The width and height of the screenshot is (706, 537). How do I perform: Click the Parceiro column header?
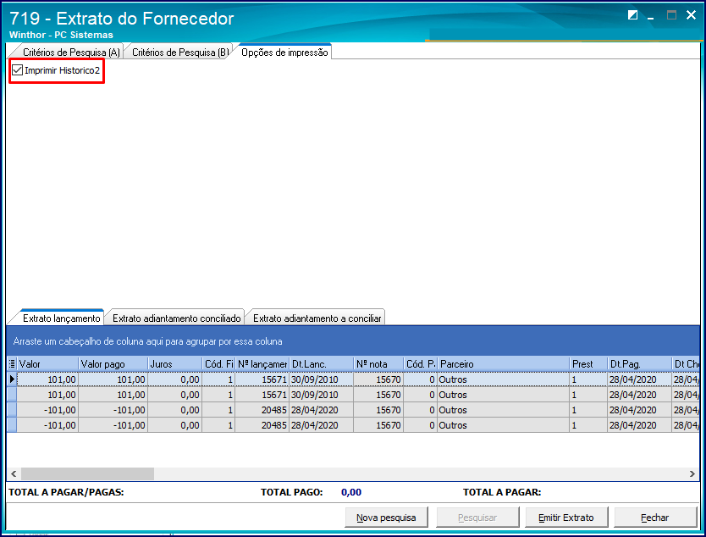coord(504,364)
